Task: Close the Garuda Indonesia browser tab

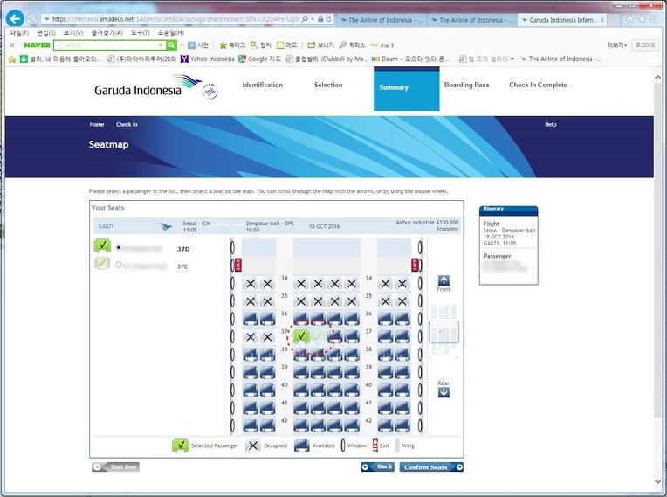Action: pos(602,20)
